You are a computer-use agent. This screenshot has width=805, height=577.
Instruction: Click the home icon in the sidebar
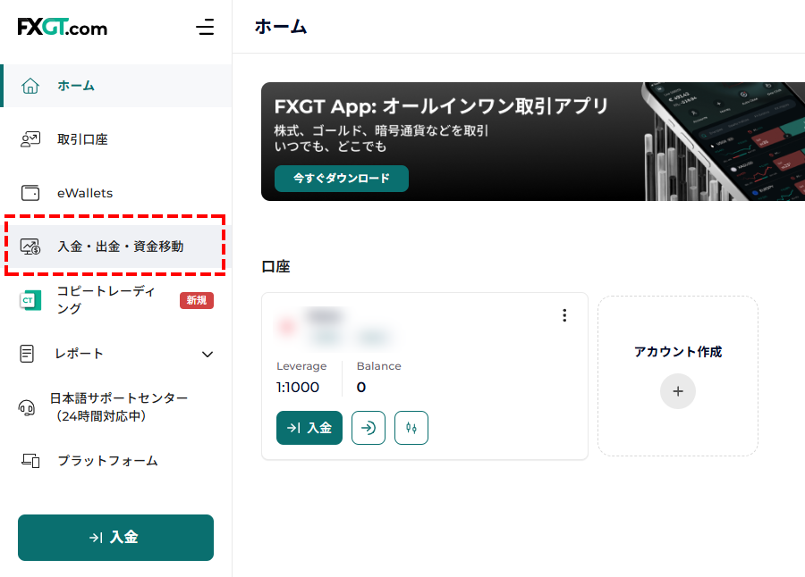click(29, 87)
